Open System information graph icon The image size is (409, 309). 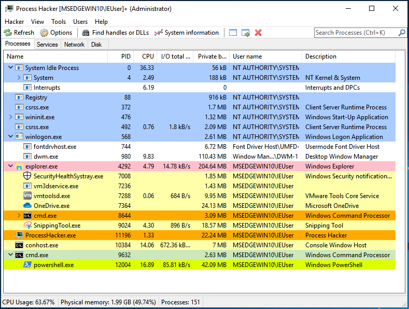[158, 33]
